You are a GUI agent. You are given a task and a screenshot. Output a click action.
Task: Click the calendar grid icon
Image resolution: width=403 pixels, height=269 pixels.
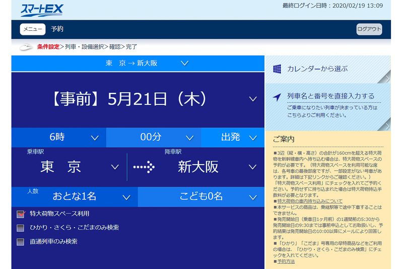pos(277,69)
